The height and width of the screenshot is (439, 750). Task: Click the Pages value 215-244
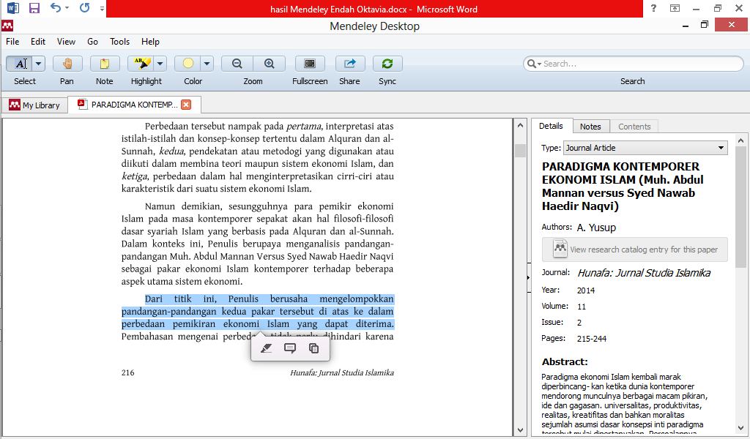(592, 339)
